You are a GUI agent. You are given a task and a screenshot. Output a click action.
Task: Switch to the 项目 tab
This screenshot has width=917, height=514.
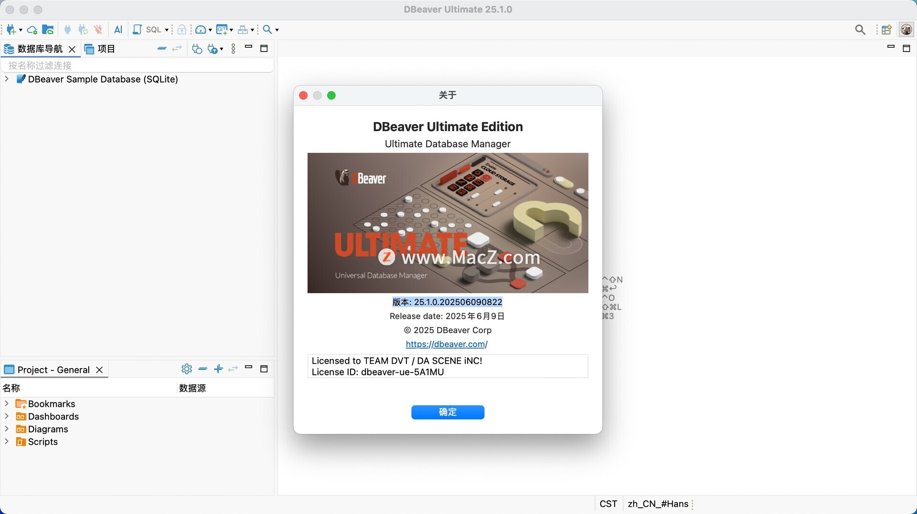click(x=100, y=49)
